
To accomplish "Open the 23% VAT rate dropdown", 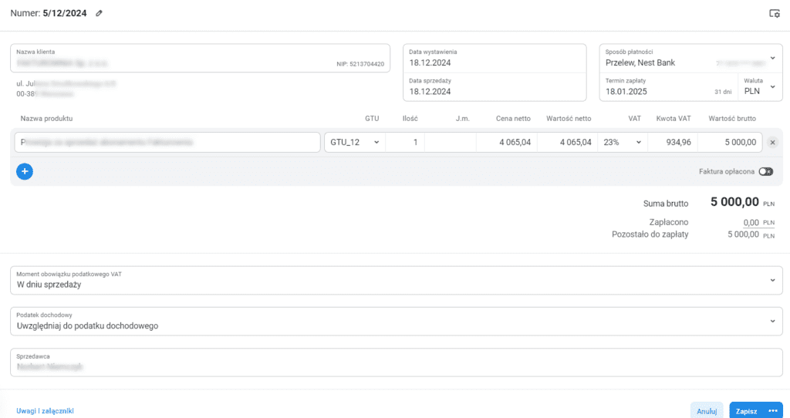I will pyautogui.click(x=622, y=142).
